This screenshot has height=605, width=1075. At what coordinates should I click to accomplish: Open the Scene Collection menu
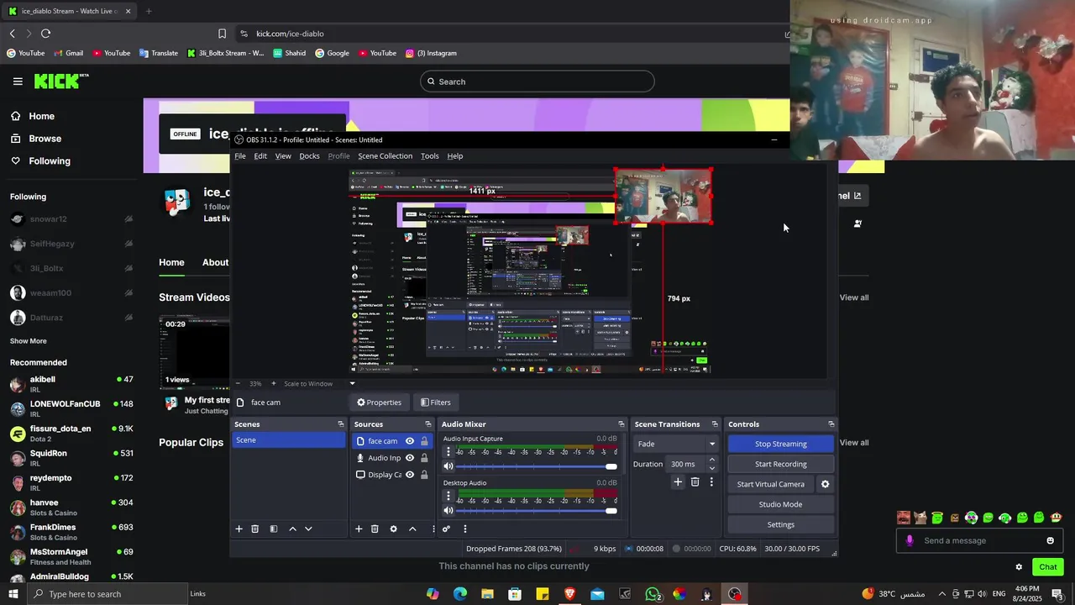[x=385, y=155]
